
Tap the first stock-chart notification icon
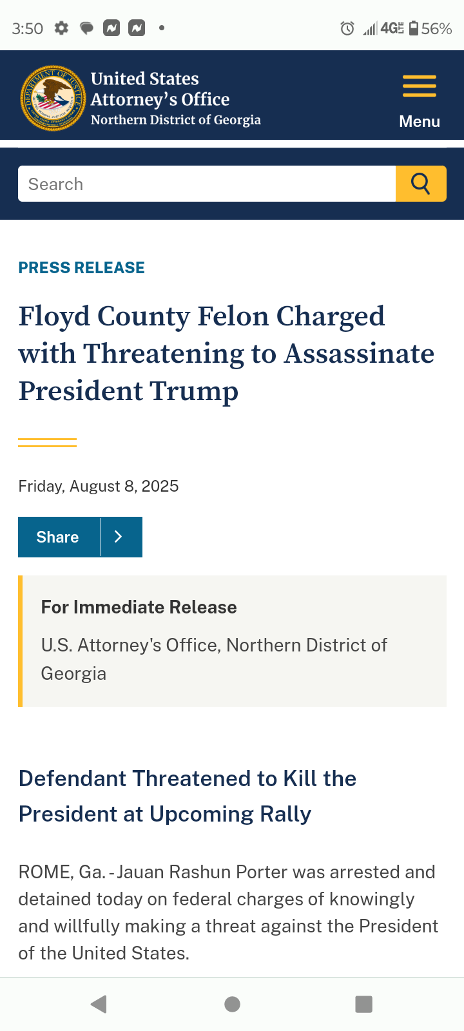pos(111,28)
